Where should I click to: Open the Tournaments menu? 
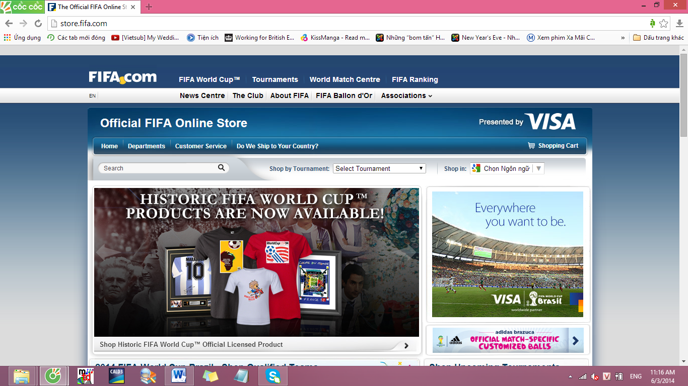[275, 79]
